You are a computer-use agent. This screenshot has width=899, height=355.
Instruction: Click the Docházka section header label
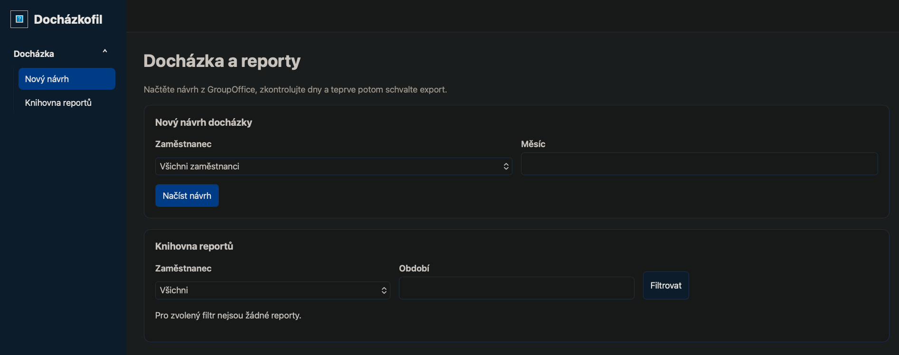pyautogui.click(x=34, y=54)
